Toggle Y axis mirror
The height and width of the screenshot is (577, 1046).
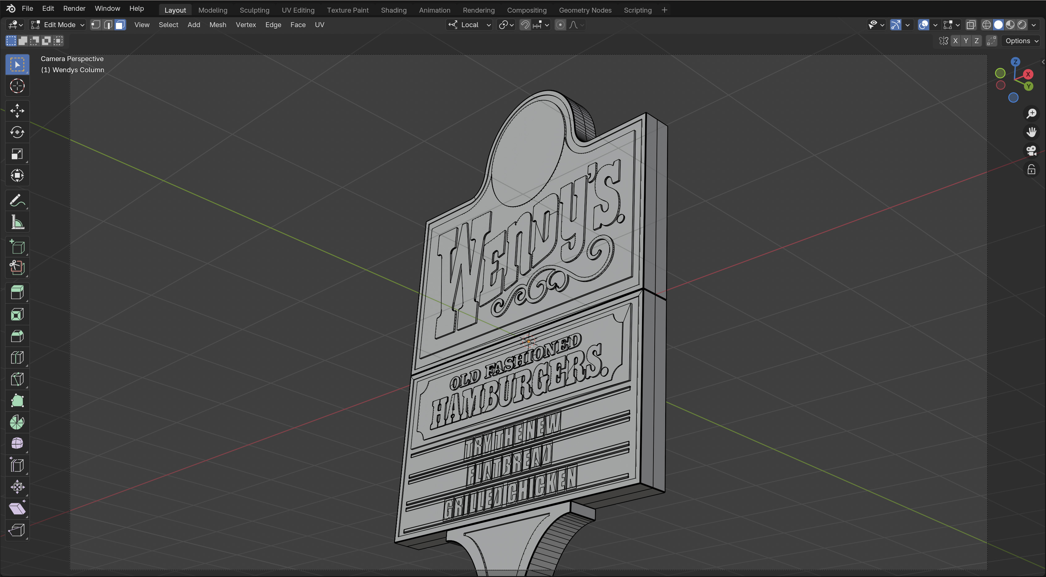coord(966,40)
